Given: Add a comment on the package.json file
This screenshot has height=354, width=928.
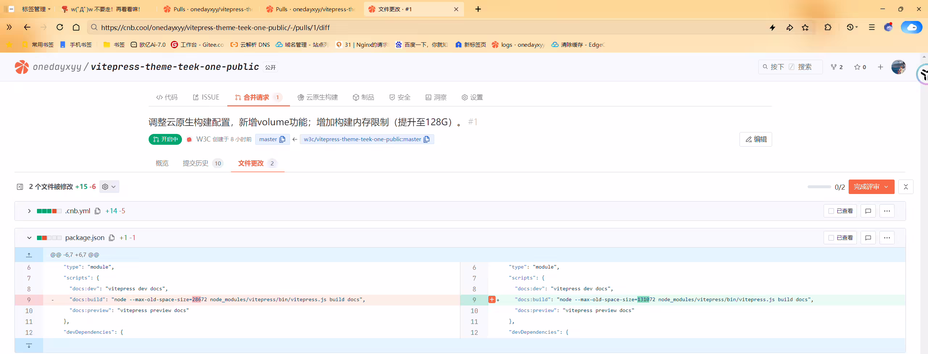Looking at the screenshot, I should 868,238.
